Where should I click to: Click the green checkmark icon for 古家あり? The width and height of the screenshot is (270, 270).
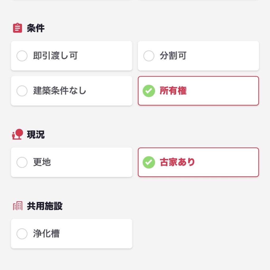[149, 162]
